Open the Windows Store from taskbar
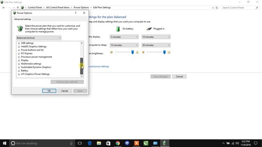Viewport: 262px width, 147px height. point(108,143)
